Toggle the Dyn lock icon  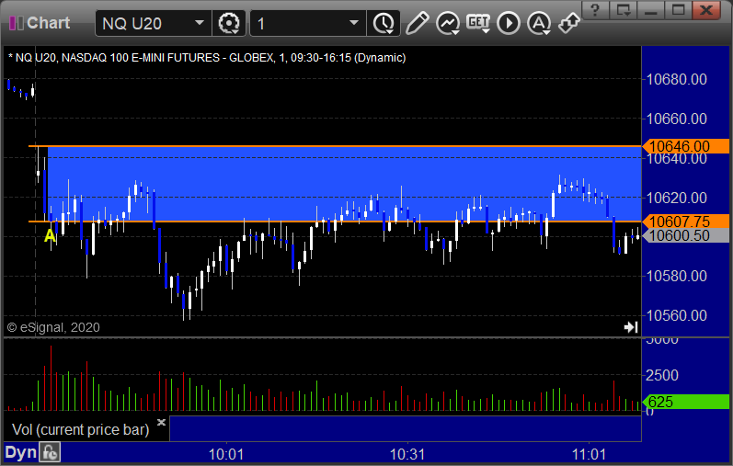pos(50,452)
